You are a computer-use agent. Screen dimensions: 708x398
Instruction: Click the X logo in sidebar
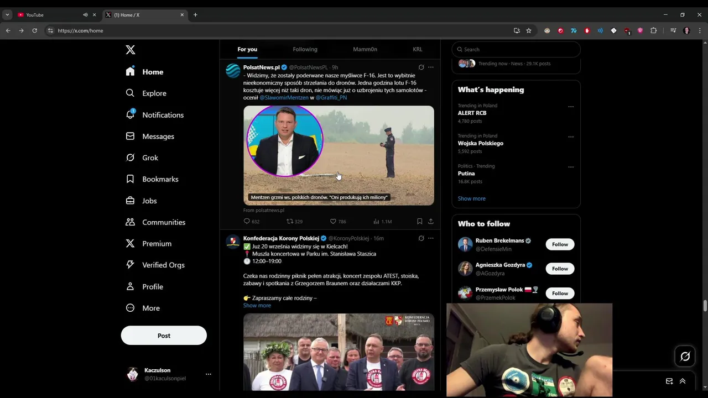pyautogui.click(x=131, y=50)
